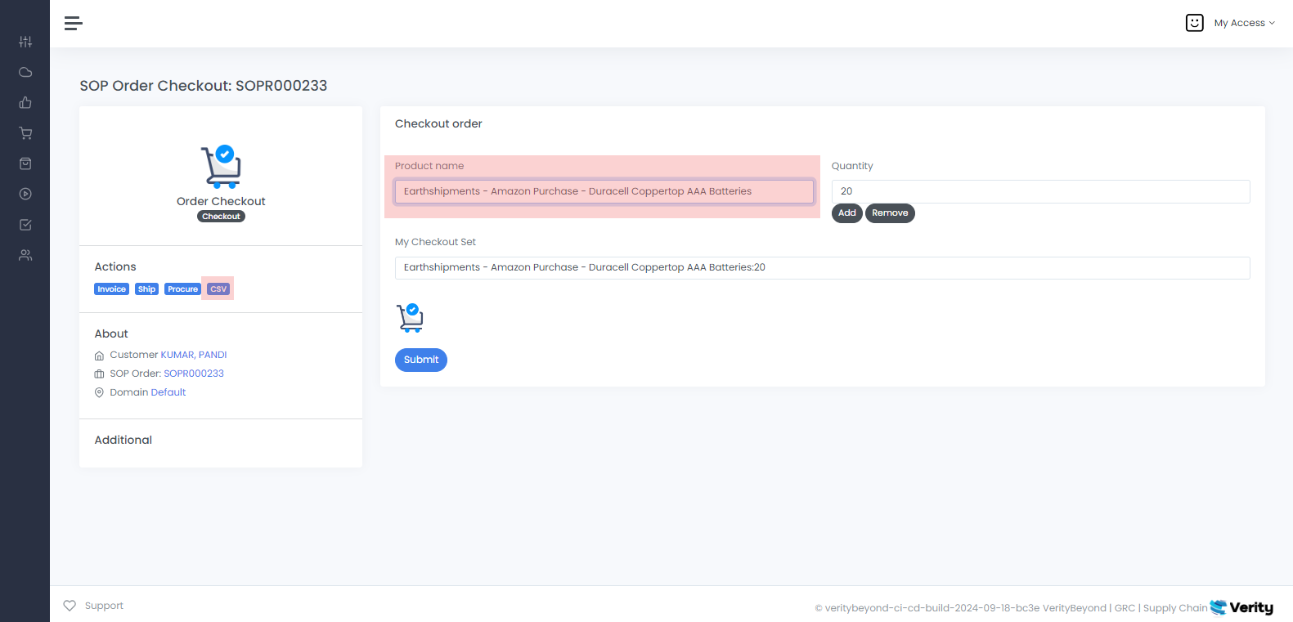Click the Verity logo in the footer
The width and height of the screenshot is (1293, 622).
pyautogui.click(x=1241, y=607)
